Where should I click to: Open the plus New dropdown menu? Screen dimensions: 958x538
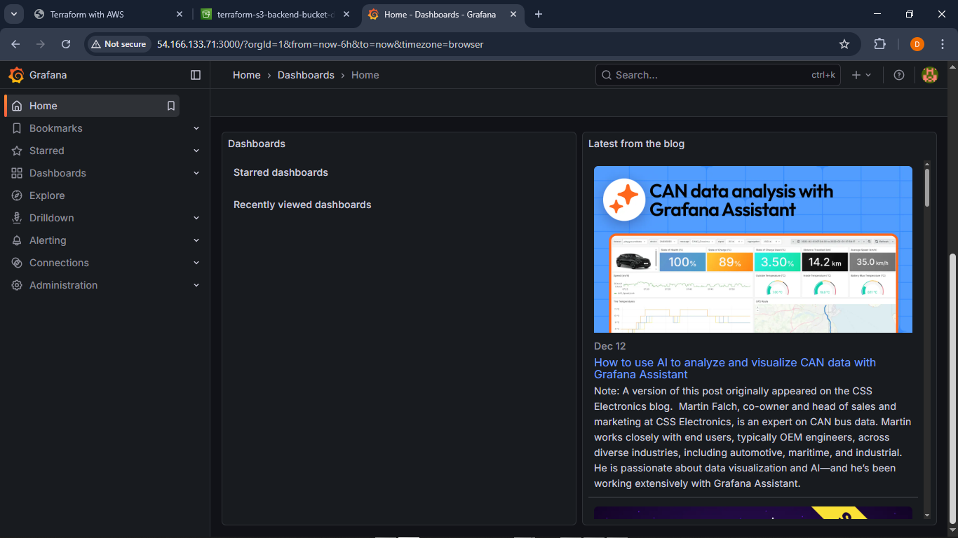pos(861,75)
